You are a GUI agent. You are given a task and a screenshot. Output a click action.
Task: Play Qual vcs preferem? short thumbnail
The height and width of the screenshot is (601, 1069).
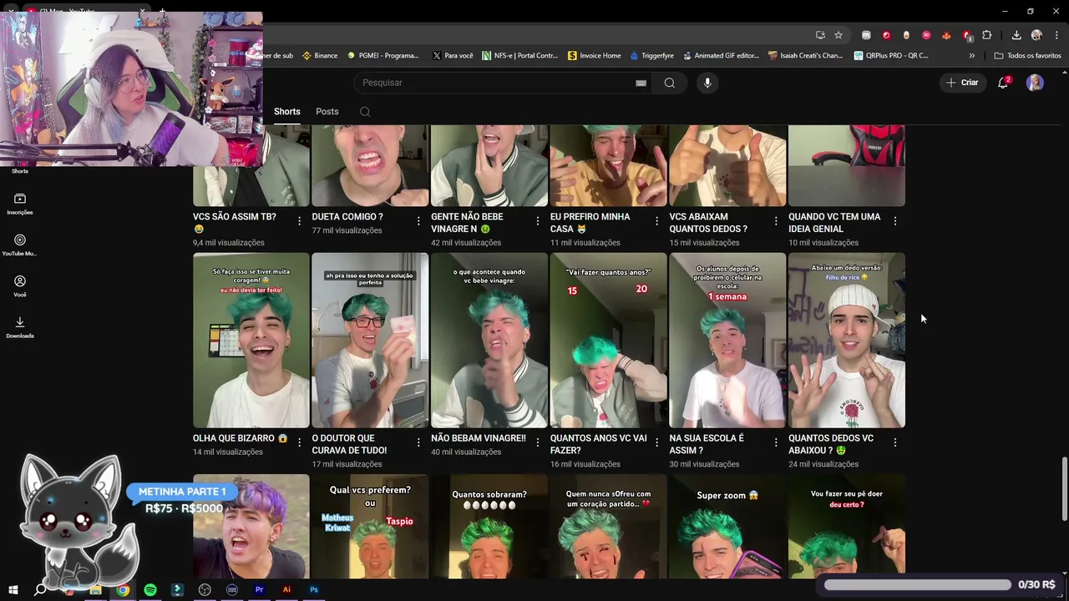(370, 526)
